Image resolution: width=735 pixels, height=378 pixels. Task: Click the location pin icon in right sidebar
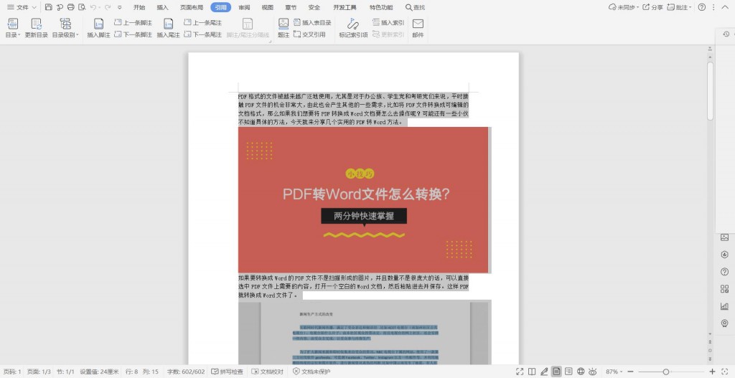725,323
